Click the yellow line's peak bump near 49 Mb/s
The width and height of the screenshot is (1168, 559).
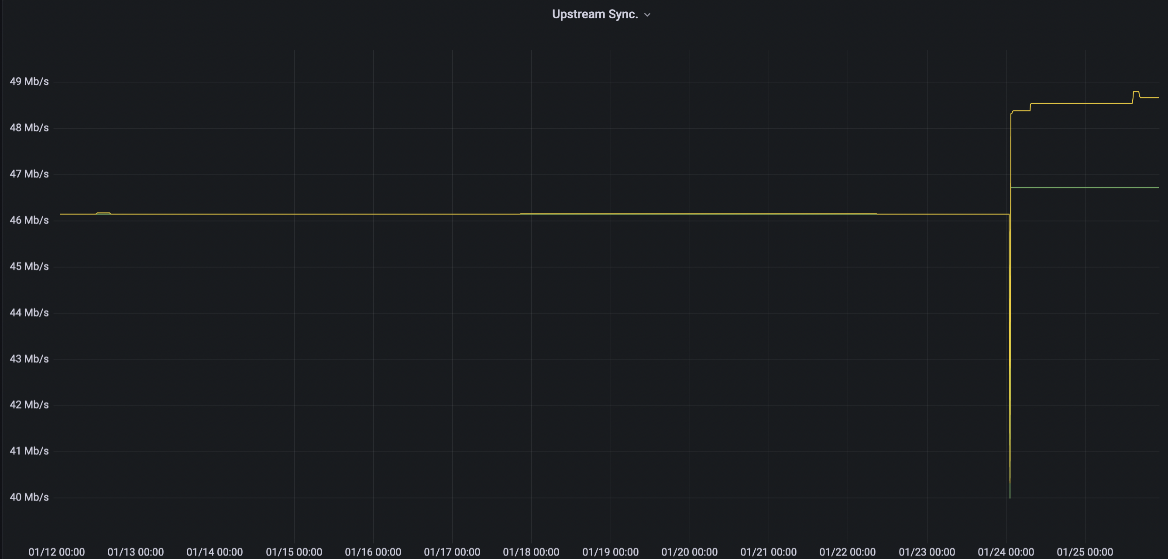click(x=1136, y=92)
